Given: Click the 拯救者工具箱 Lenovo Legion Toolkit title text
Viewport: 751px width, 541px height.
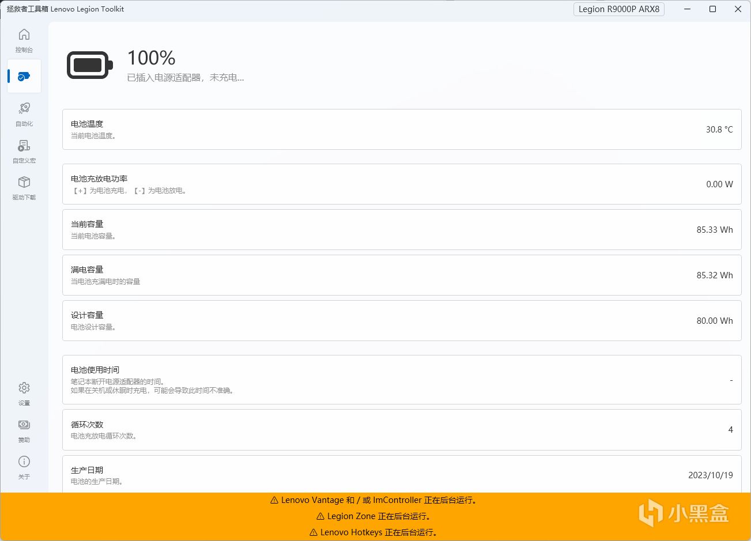Looking at the screenshot, I should point(65,9).
